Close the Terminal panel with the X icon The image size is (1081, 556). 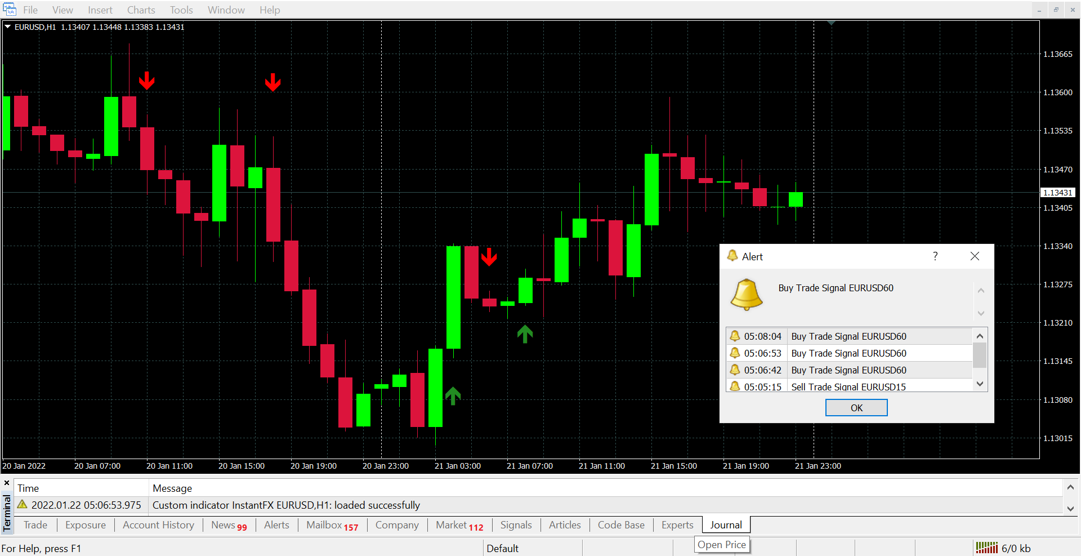[7, 483]
